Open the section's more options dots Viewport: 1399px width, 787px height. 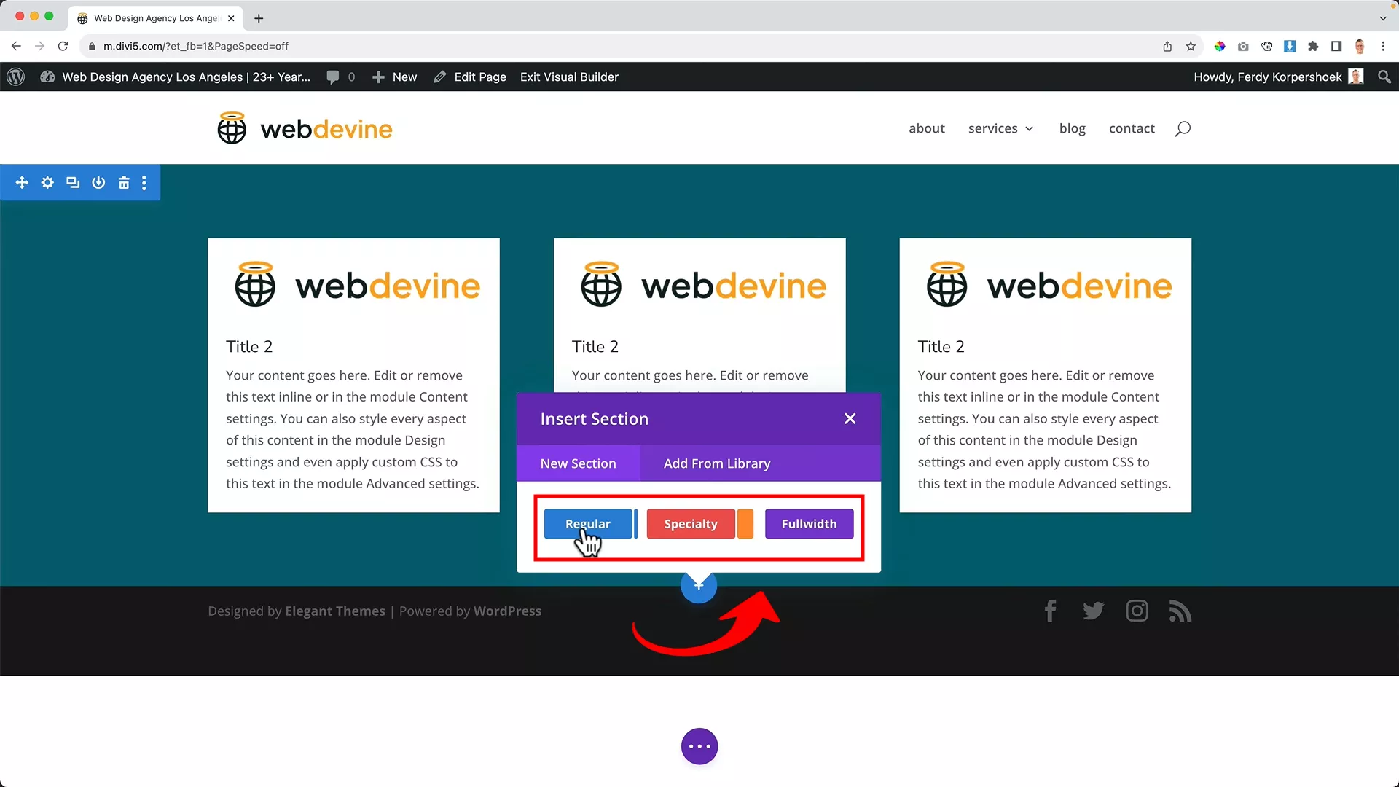tap(144, 182)
